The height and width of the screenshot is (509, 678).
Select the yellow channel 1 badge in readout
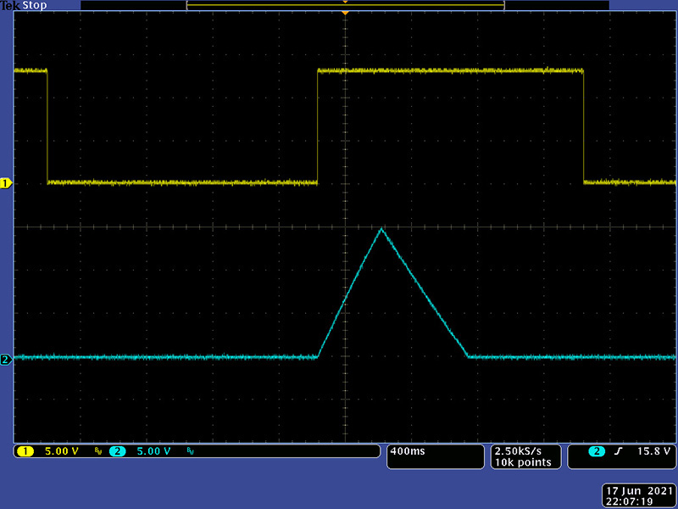[x=25, y=451]
